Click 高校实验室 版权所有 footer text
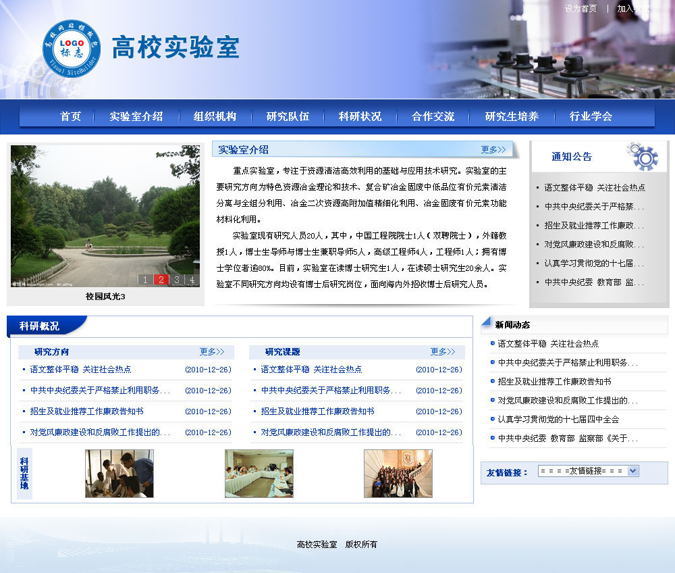675x573 pixels. (337, 545)
